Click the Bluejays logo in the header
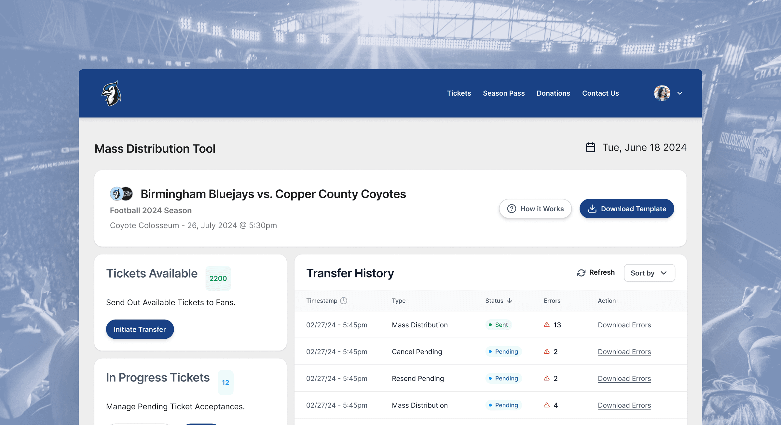 (x=111, y=93)
